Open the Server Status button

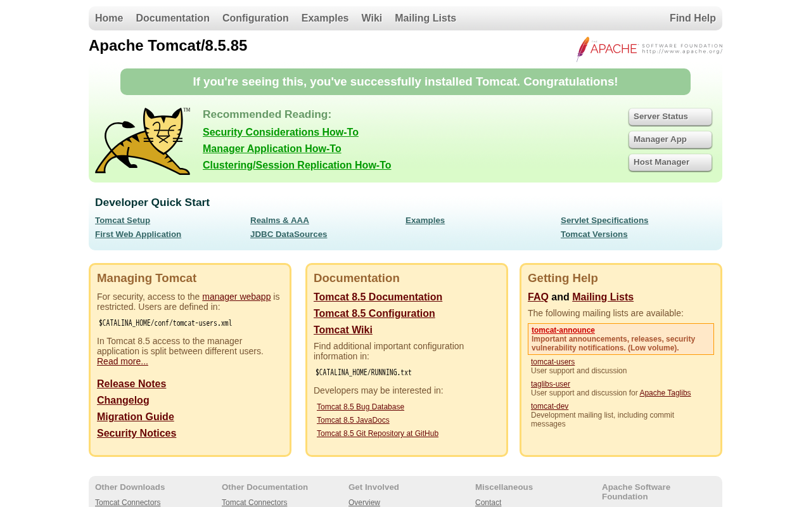tap(670, 117)
